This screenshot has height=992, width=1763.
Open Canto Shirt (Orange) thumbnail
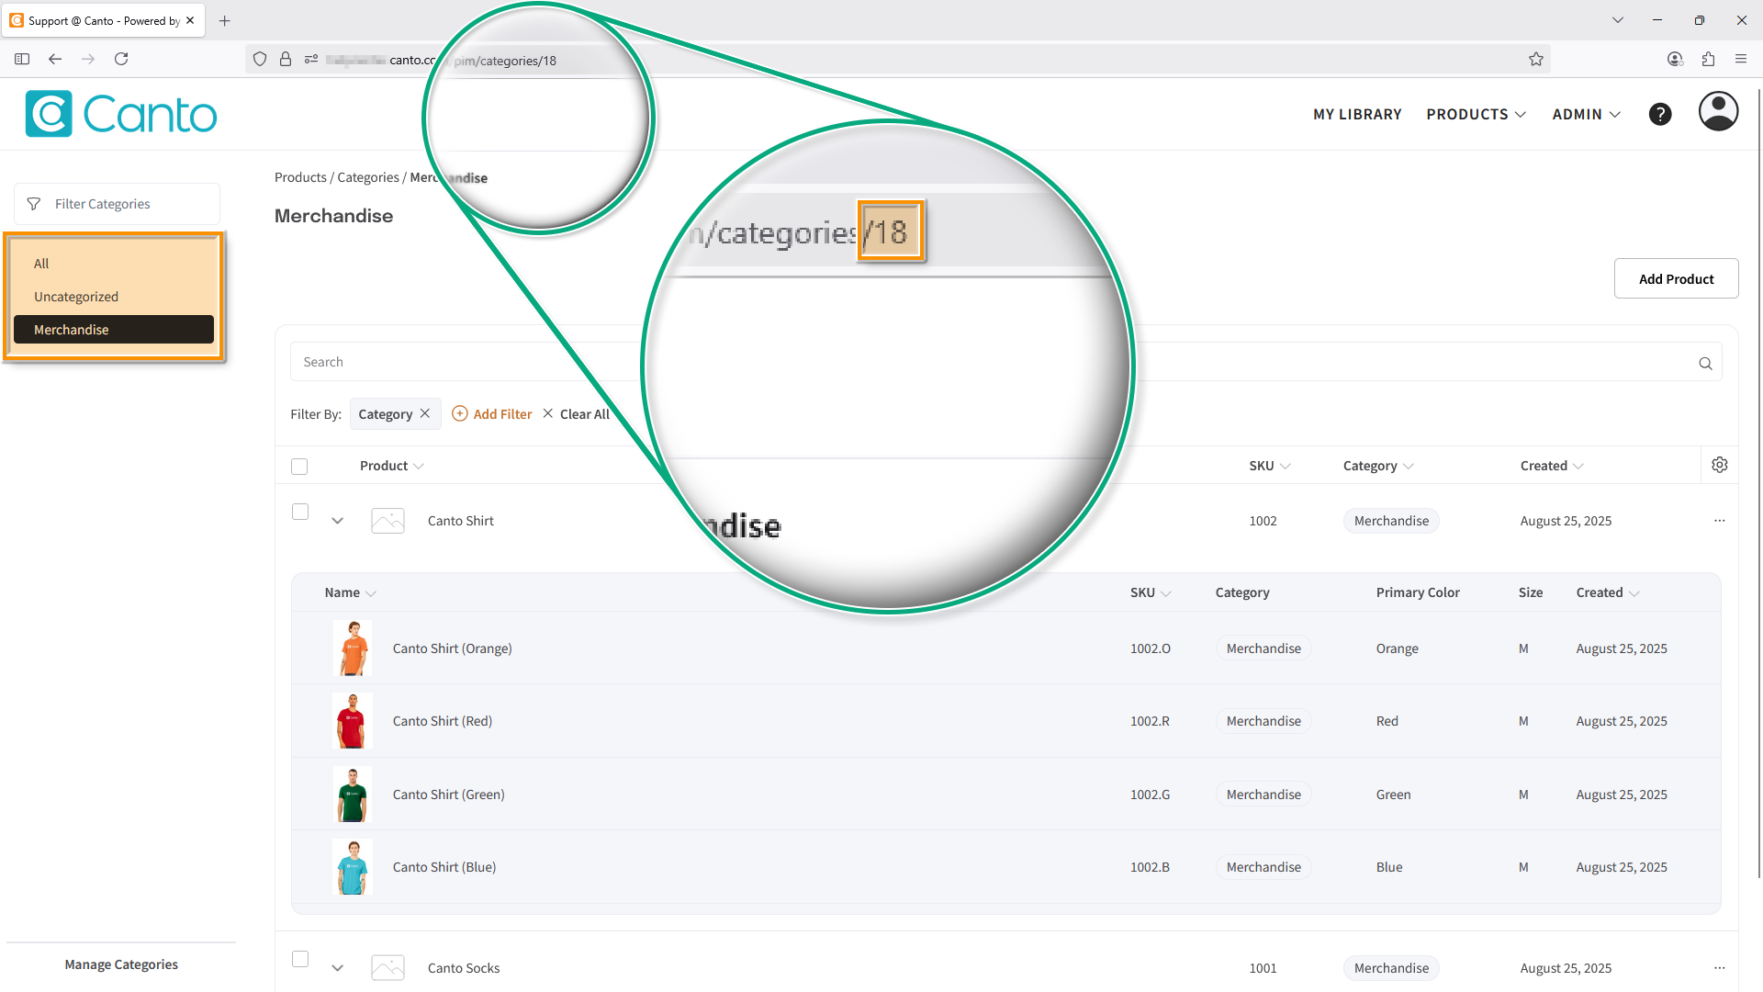click(352, 648)
